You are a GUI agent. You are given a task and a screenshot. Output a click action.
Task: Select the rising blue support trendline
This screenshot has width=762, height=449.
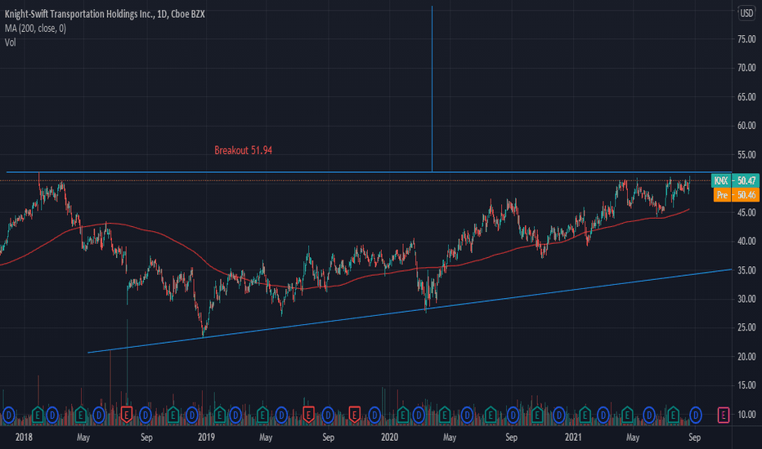(x=410, y=311)
